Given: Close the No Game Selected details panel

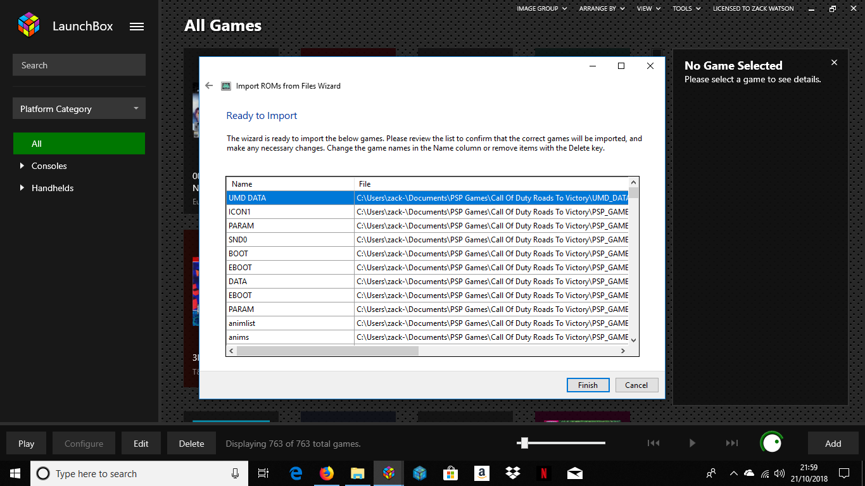Looking at the screenshot, I should tap(834, 63).
